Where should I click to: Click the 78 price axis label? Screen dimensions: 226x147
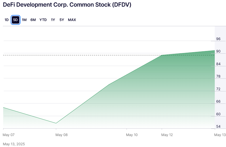click(218, 76)
